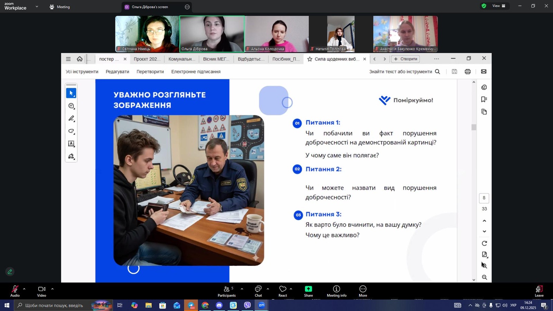Open the View layout dropdown
The height and width of the screenshot is (311, 553).
[x=498, y=6]
